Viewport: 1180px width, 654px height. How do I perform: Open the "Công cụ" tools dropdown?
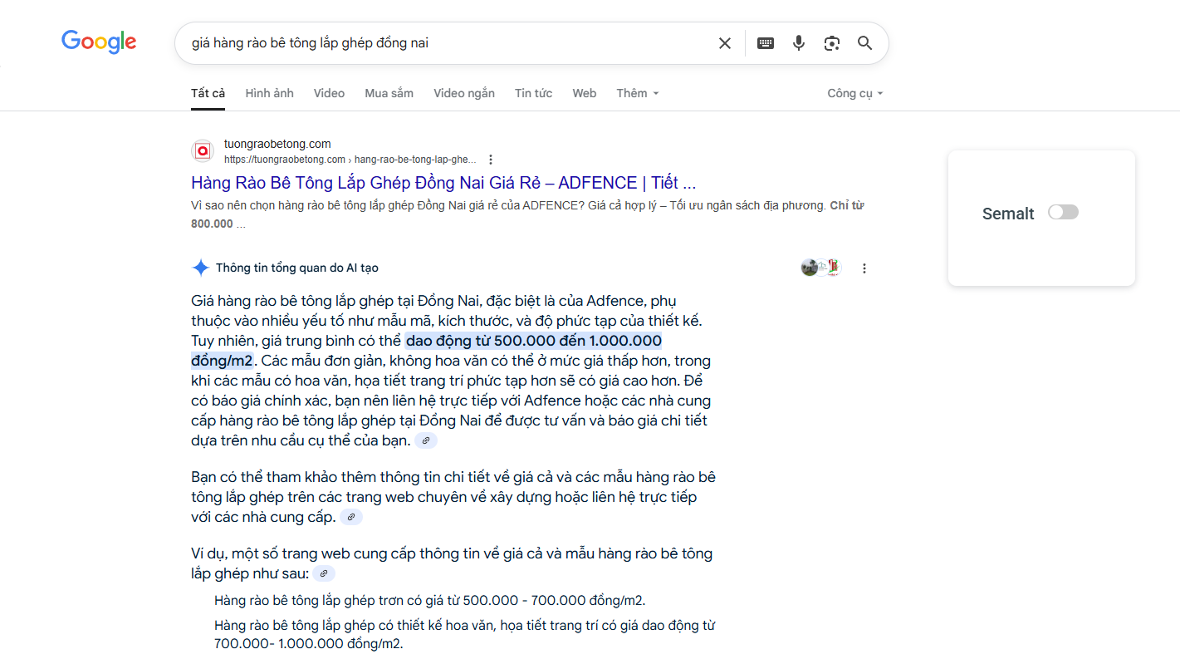click(855, 93)
